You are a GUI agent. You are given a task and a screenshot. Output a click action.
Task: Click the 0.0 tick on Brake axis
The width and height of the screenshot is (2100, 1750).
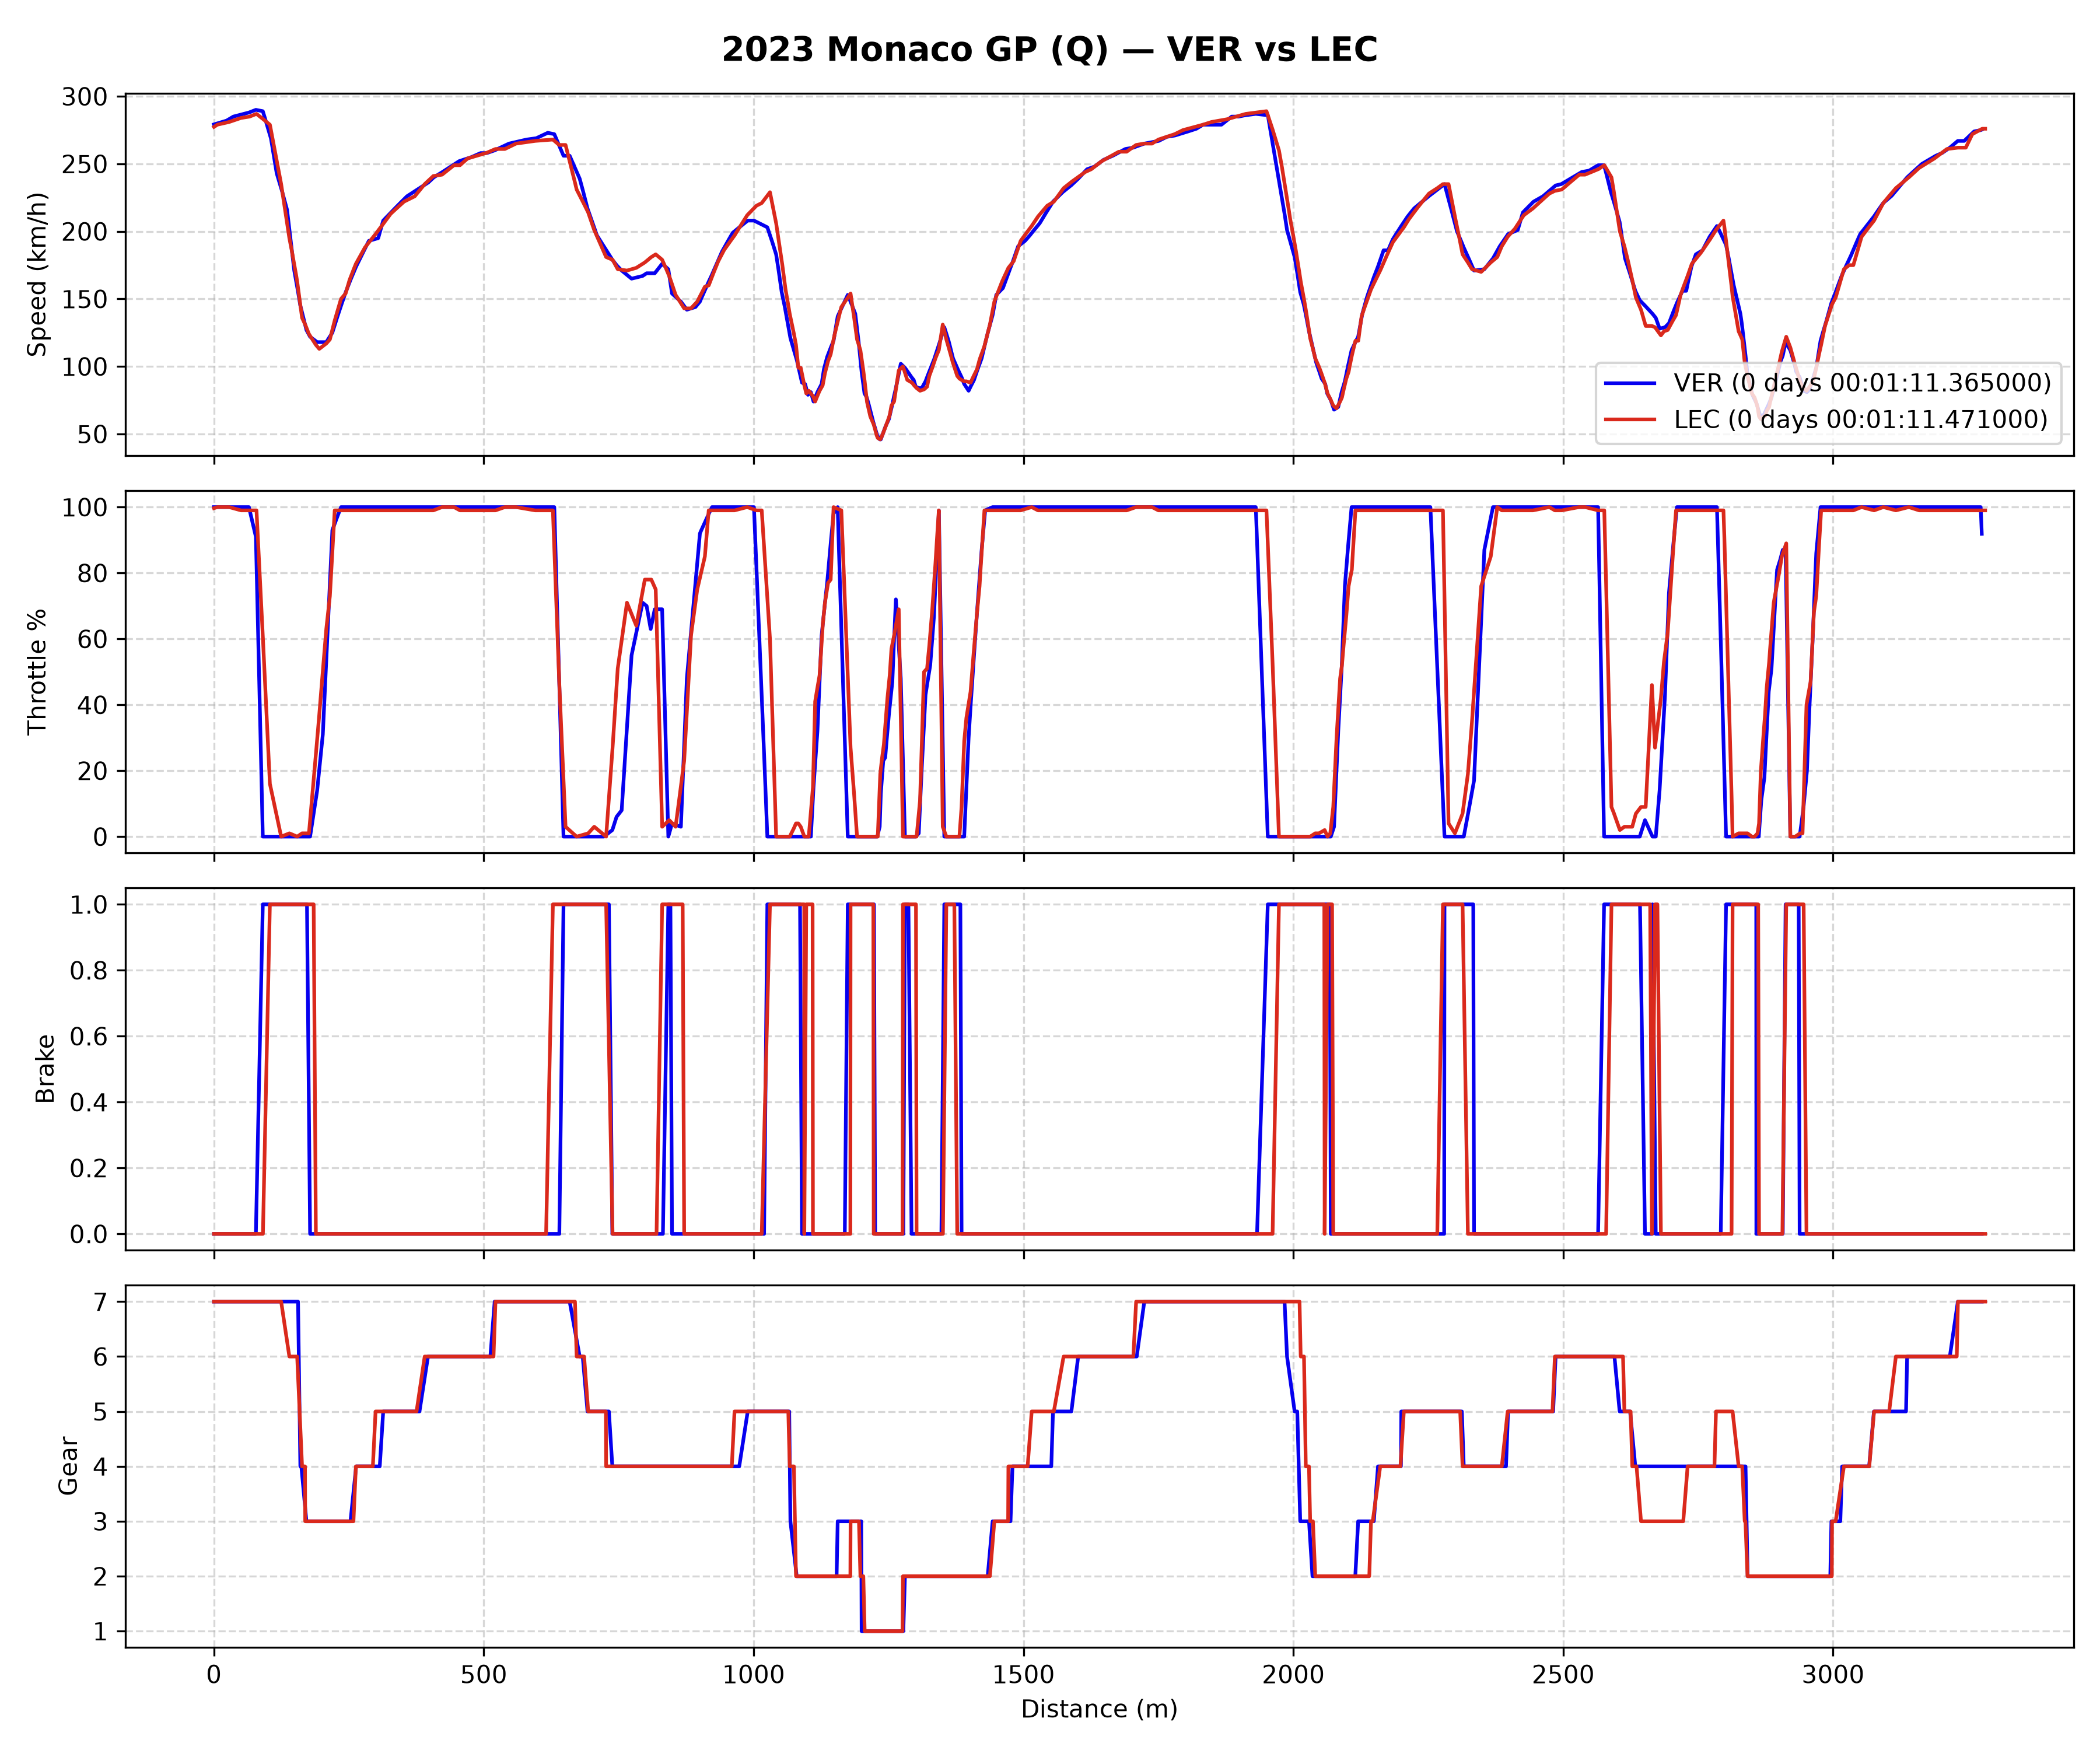[x=89, y=1235]
